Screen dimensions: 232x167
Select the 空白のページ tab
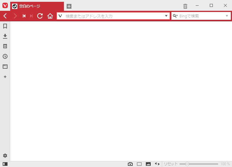(37, 6)
